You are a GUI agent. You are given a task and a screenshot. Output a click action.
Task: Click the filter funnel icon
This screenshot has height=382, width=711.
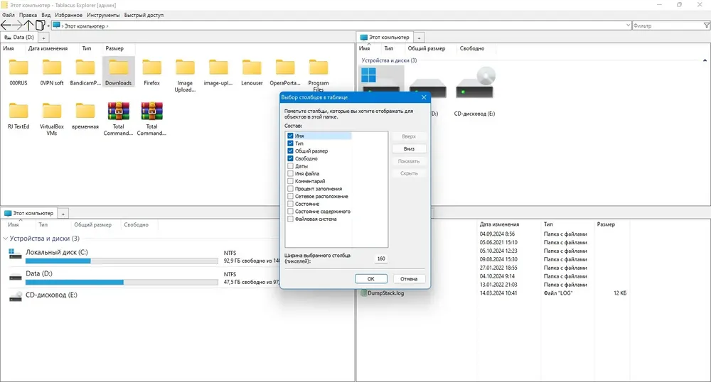coord(707,26)
